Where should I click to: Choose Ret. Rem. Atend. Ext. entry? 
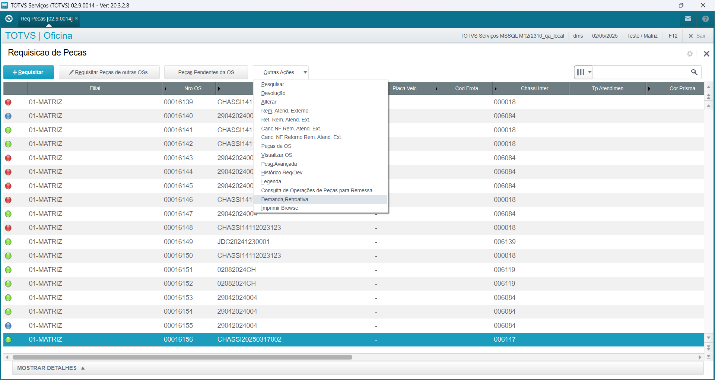click(x=320, y=120)
